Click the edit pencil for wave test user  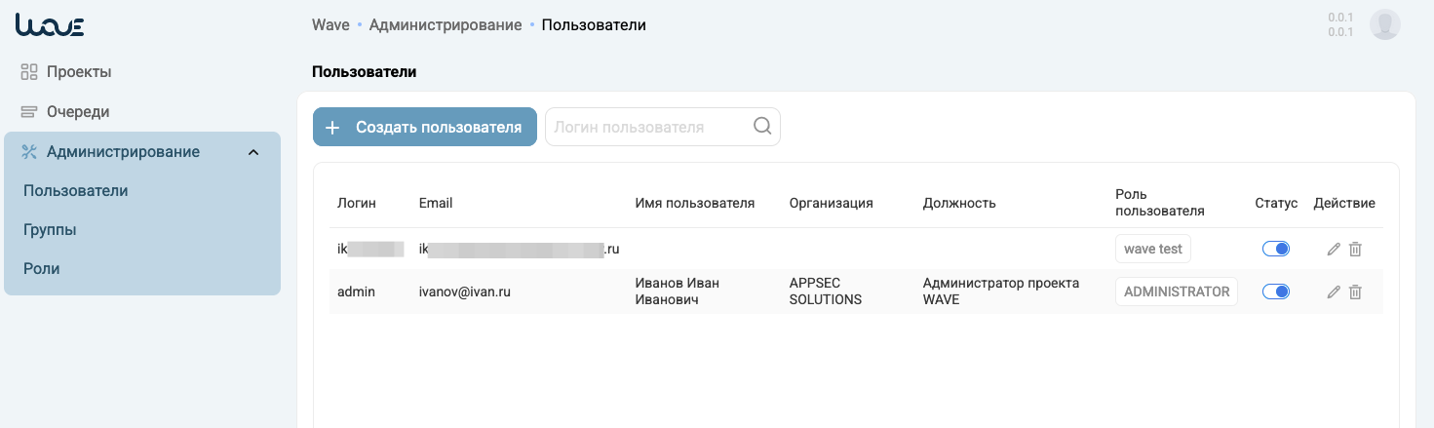[x=1334, y=249]
